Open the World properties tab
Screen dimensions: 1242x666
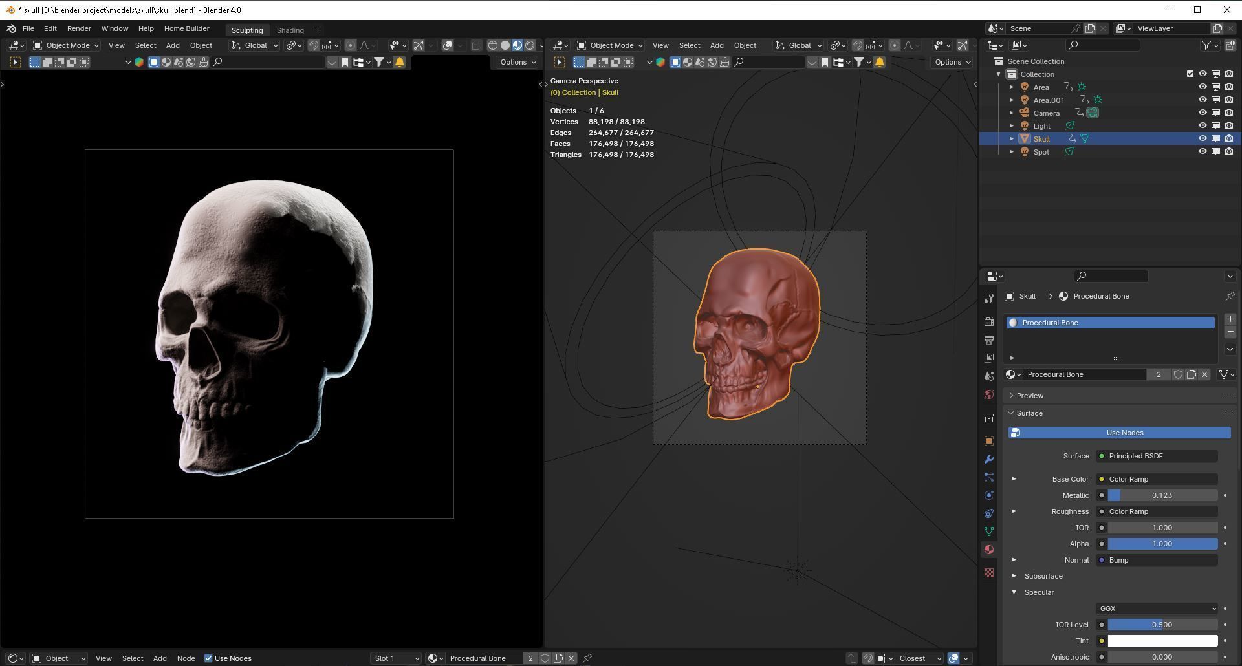tap(988, 394)
